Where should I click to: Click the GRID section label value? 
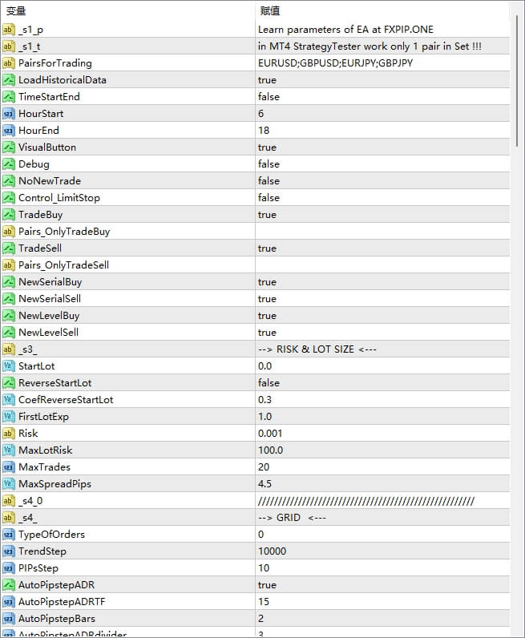pos(292,518)
